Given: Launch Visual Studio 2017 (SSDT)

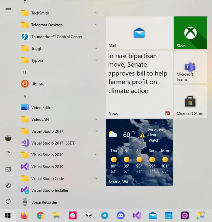Looking at the screenshot, I should [x=53, y=143].
